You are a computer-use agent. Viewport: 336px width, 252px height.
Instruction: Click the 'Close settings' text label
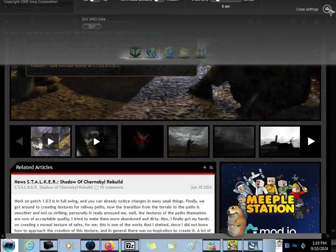tap(307, 9)
